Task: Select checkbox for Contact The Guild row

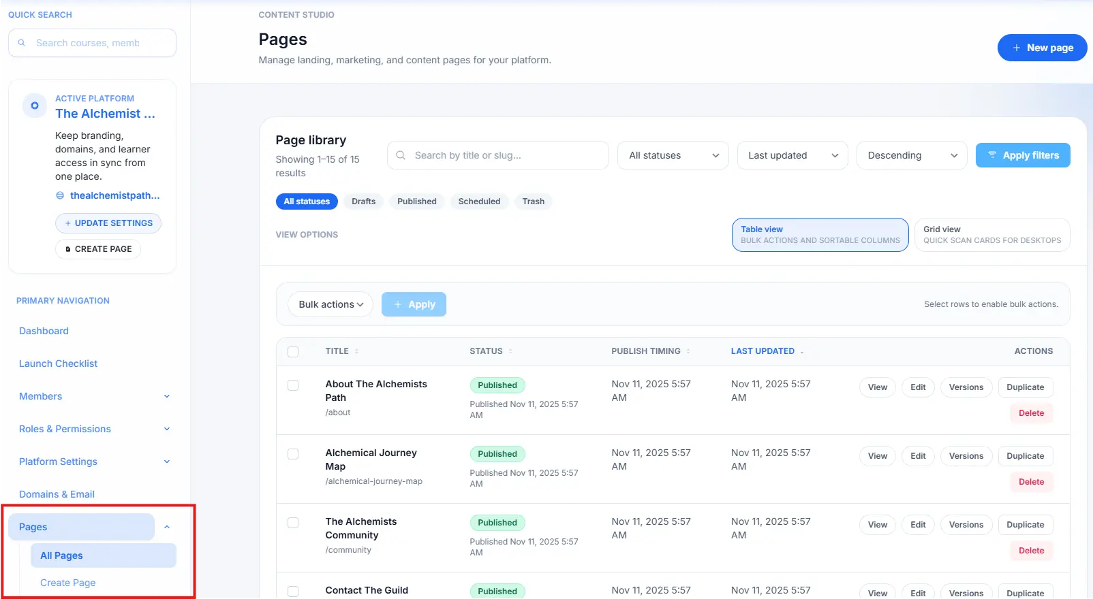Action: (293, 592)
